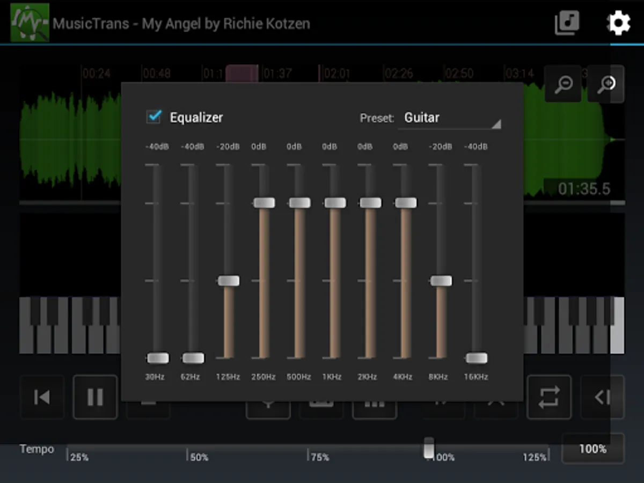The image size is (644, 483).
Task: Open the music library icon in the title bar
Action: [x=567, y=23]
